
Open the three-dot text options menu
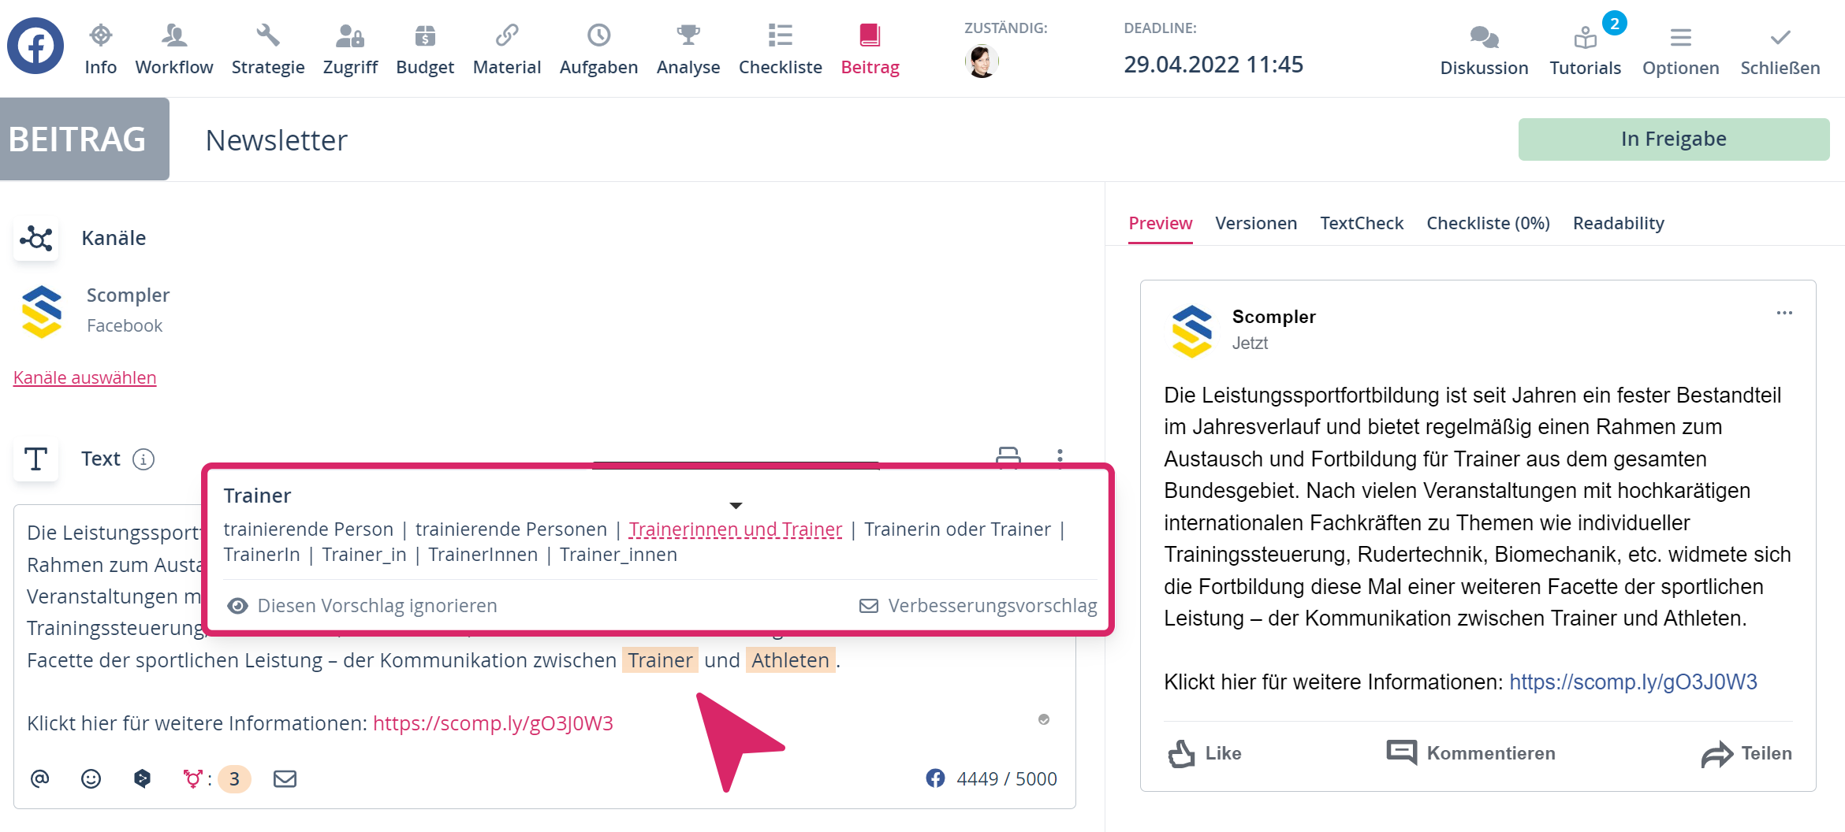click(1060, 458)
